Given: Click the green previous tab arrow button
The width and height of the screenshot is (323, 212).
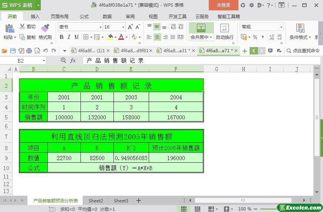Looking at the screenshot, I should point(254,51).
